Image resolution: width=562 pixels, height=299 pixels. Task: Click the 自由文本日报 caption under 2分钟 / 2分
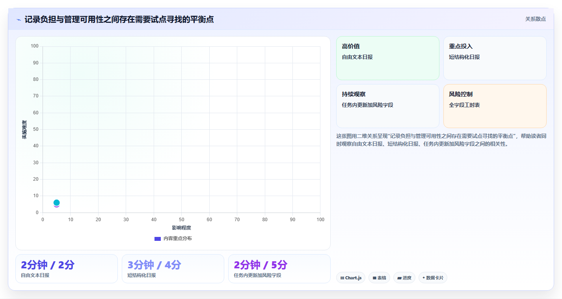pos(35,275)
